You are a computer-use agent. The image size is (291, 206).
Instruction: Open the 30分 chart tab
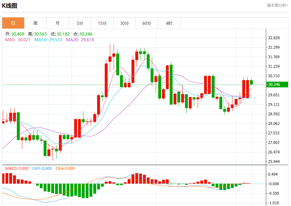[x=124, y=23]
